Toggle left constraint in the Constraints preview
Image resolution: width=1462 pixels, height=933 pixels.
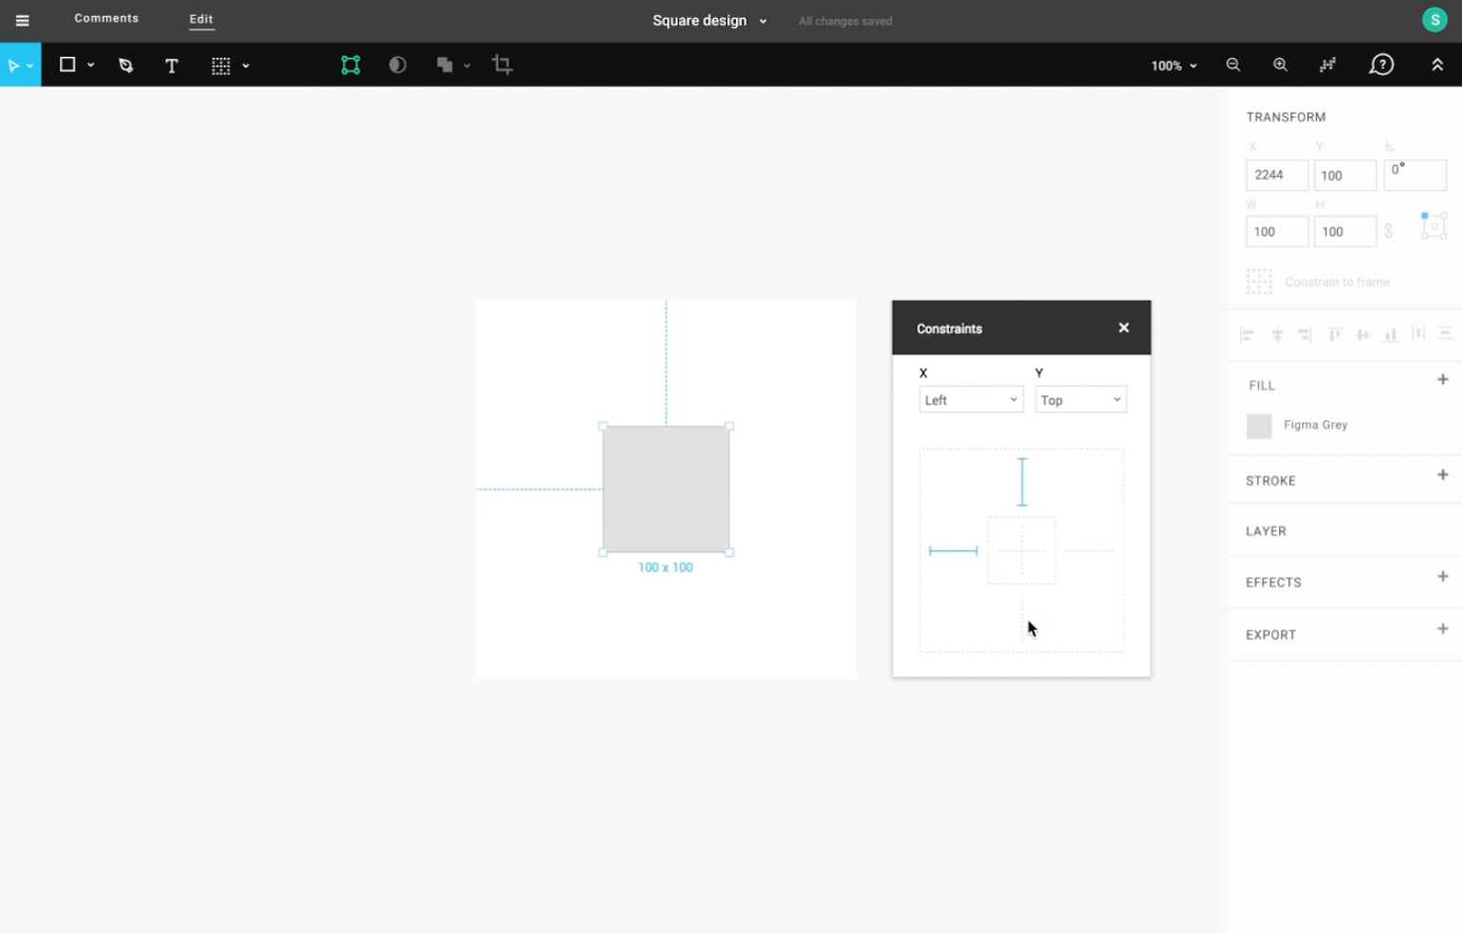click(953, 551)
